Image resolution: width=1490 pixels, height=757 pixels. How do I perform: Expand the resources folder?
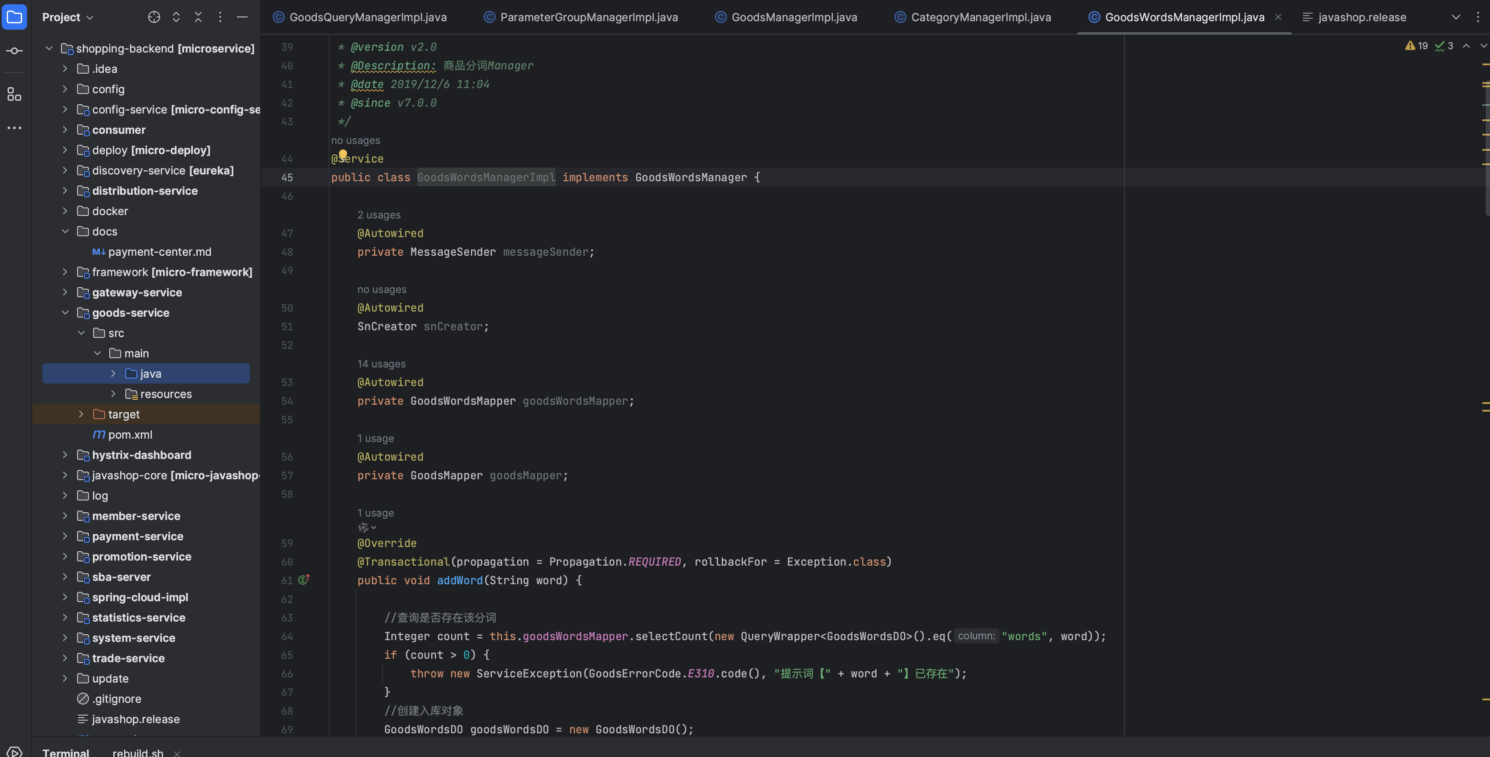pyautogui.click(x=114, y=394)
